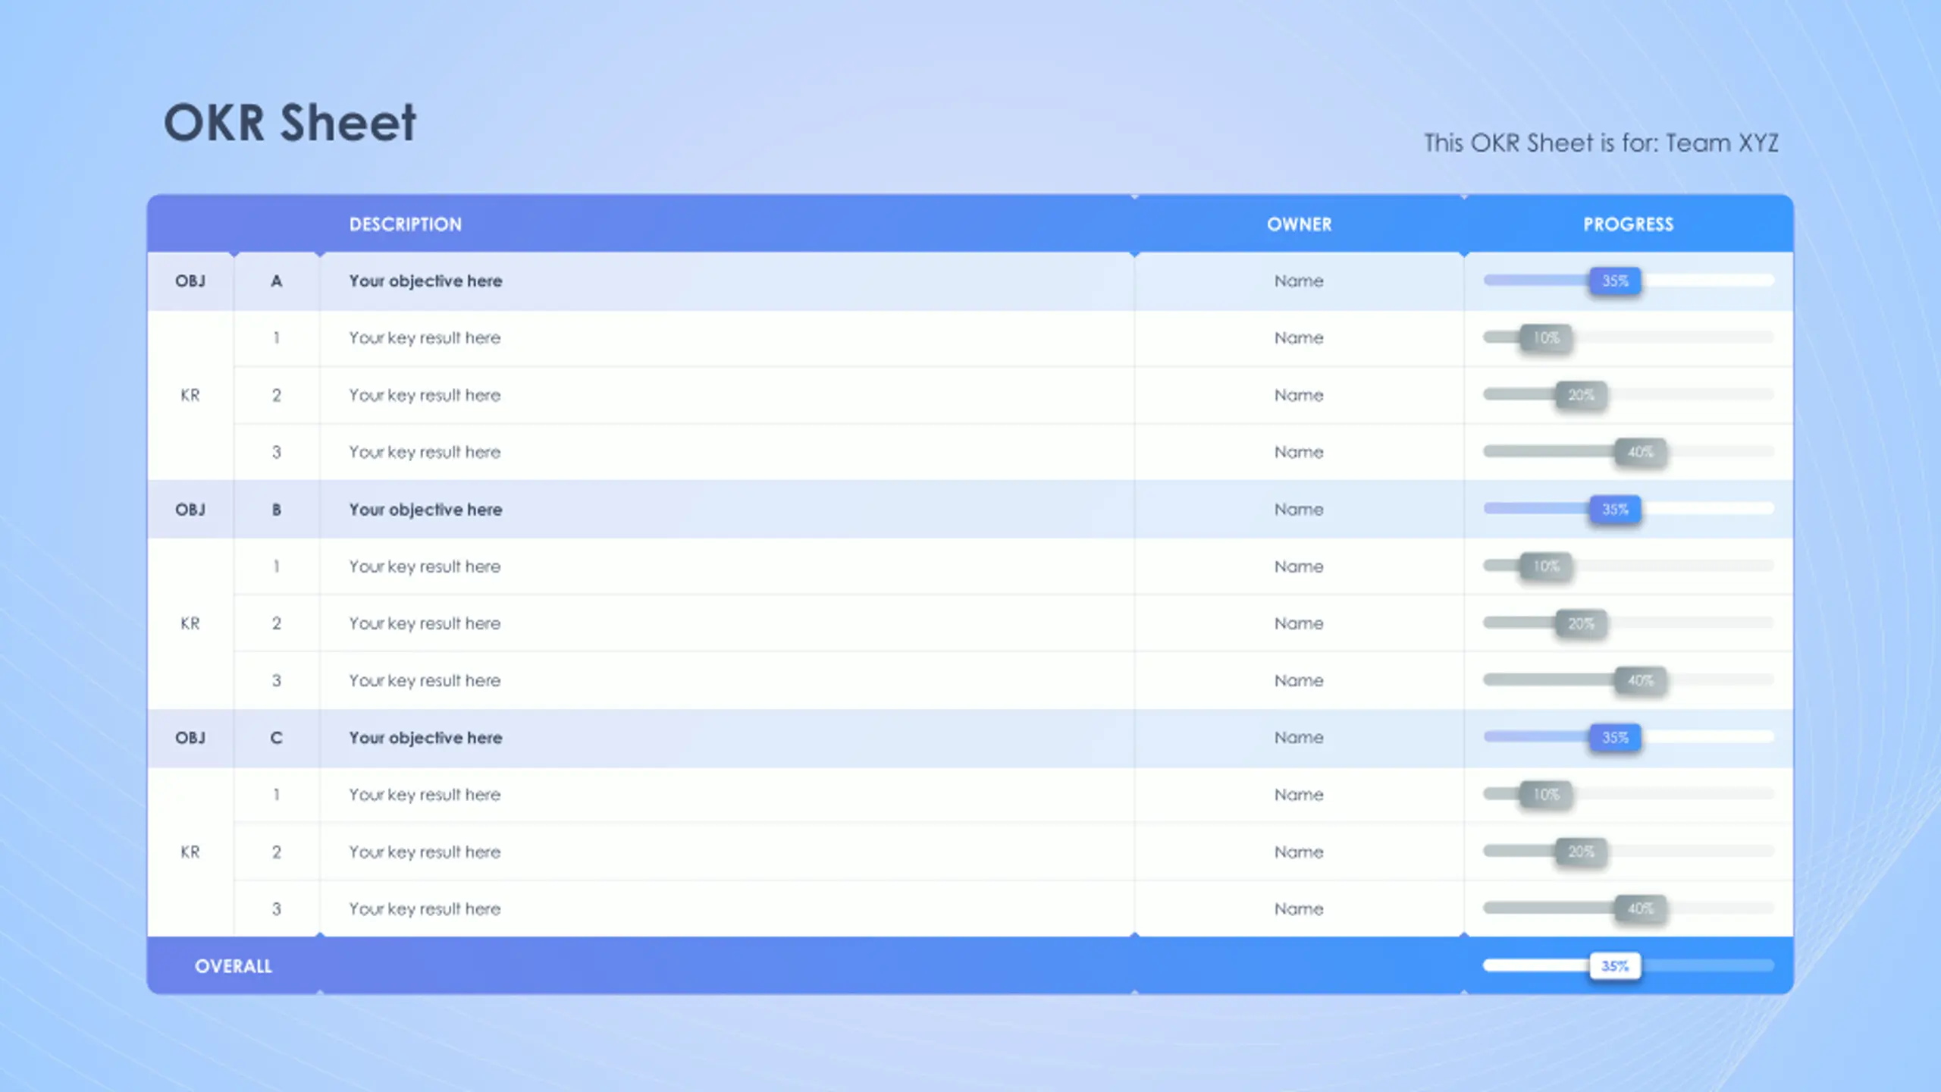1941x1092 pixels.
Task: Select key result 3 text under objective C
Action: pyautogui.click(x=425, y=908)
